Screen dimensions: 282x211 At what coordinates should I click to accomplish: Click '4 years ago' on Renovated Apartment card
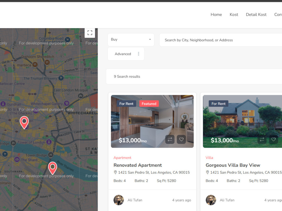click(181, 200)
